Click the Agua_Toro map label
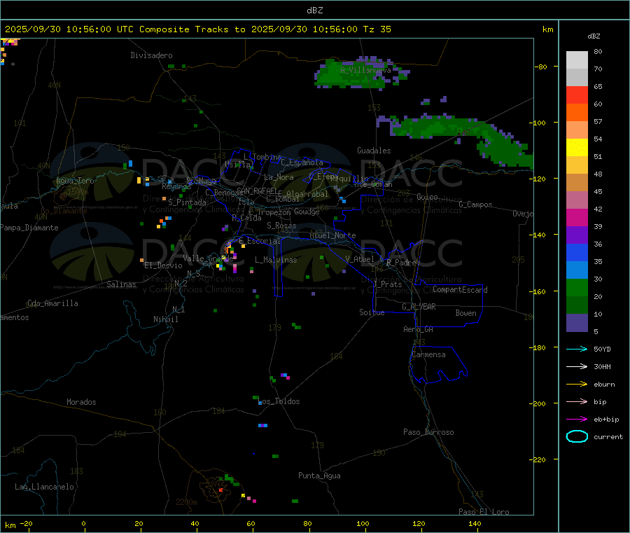 (x=75, y=181)
